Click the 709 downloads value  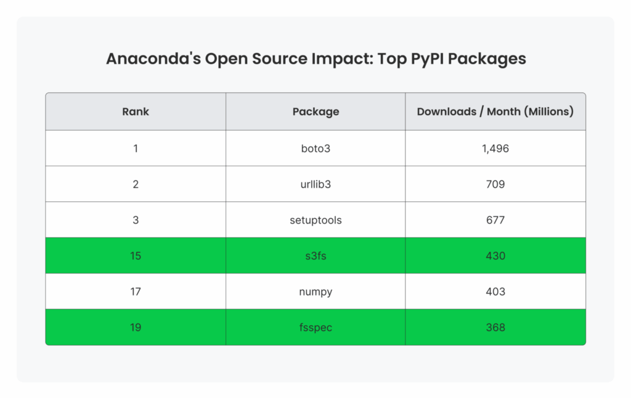tap(495, 184)
